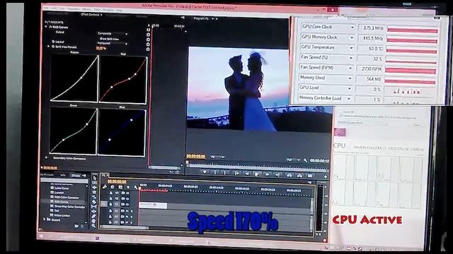This screenshot has height=254, width=453.
Task: Click Go to Out button
Action: click(277, 174)
